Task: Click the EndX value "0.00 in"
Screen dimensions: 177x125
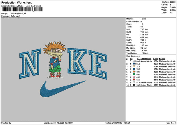Action: click(143, 40)
